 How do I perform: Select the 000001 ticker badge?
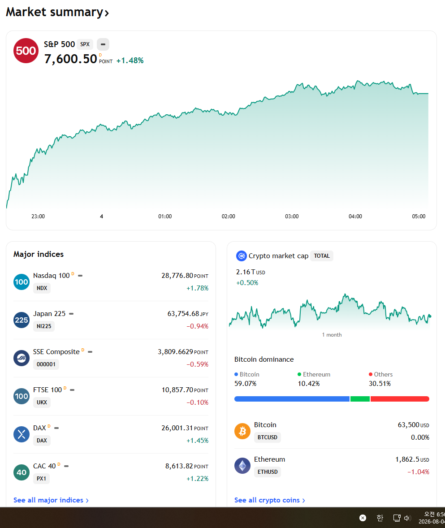(46, 364)
